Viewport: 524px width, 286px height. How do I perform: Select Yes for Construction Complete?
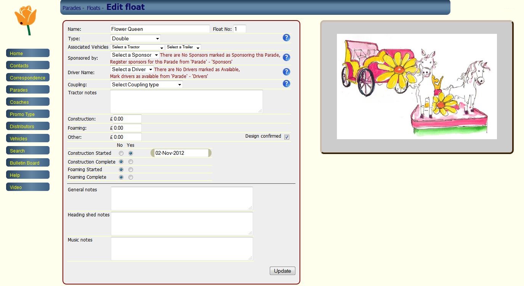click(131, 162)
